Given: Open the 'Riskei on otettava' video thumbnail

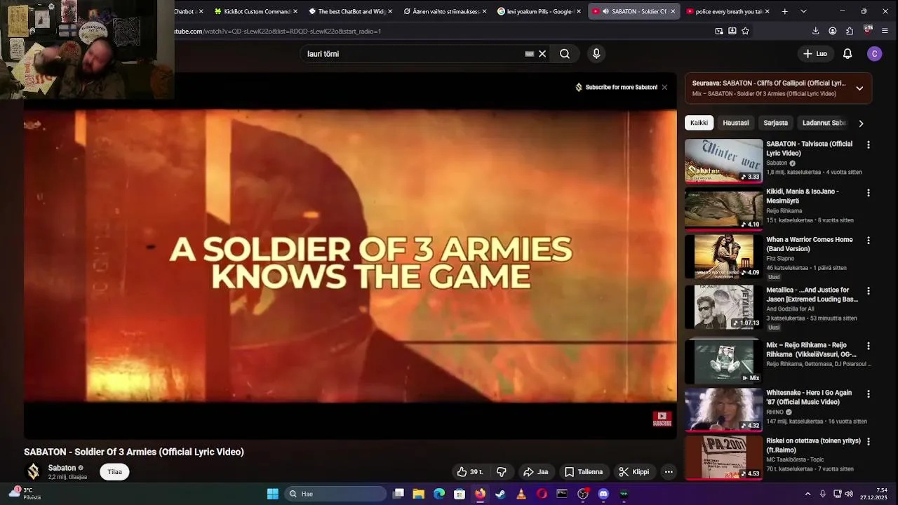Looking at the screenshot, I should (723, 457).
